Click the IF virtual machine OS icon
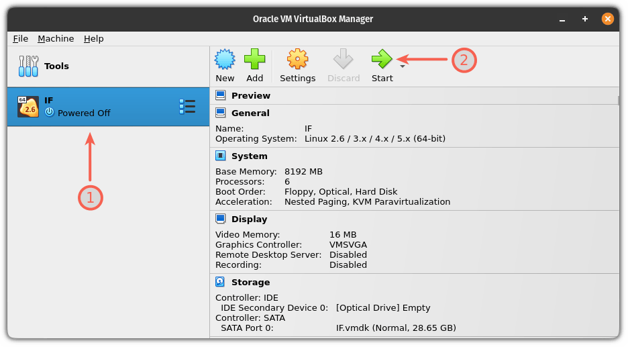This screenshot has height=347, width=628. [28, 107]
